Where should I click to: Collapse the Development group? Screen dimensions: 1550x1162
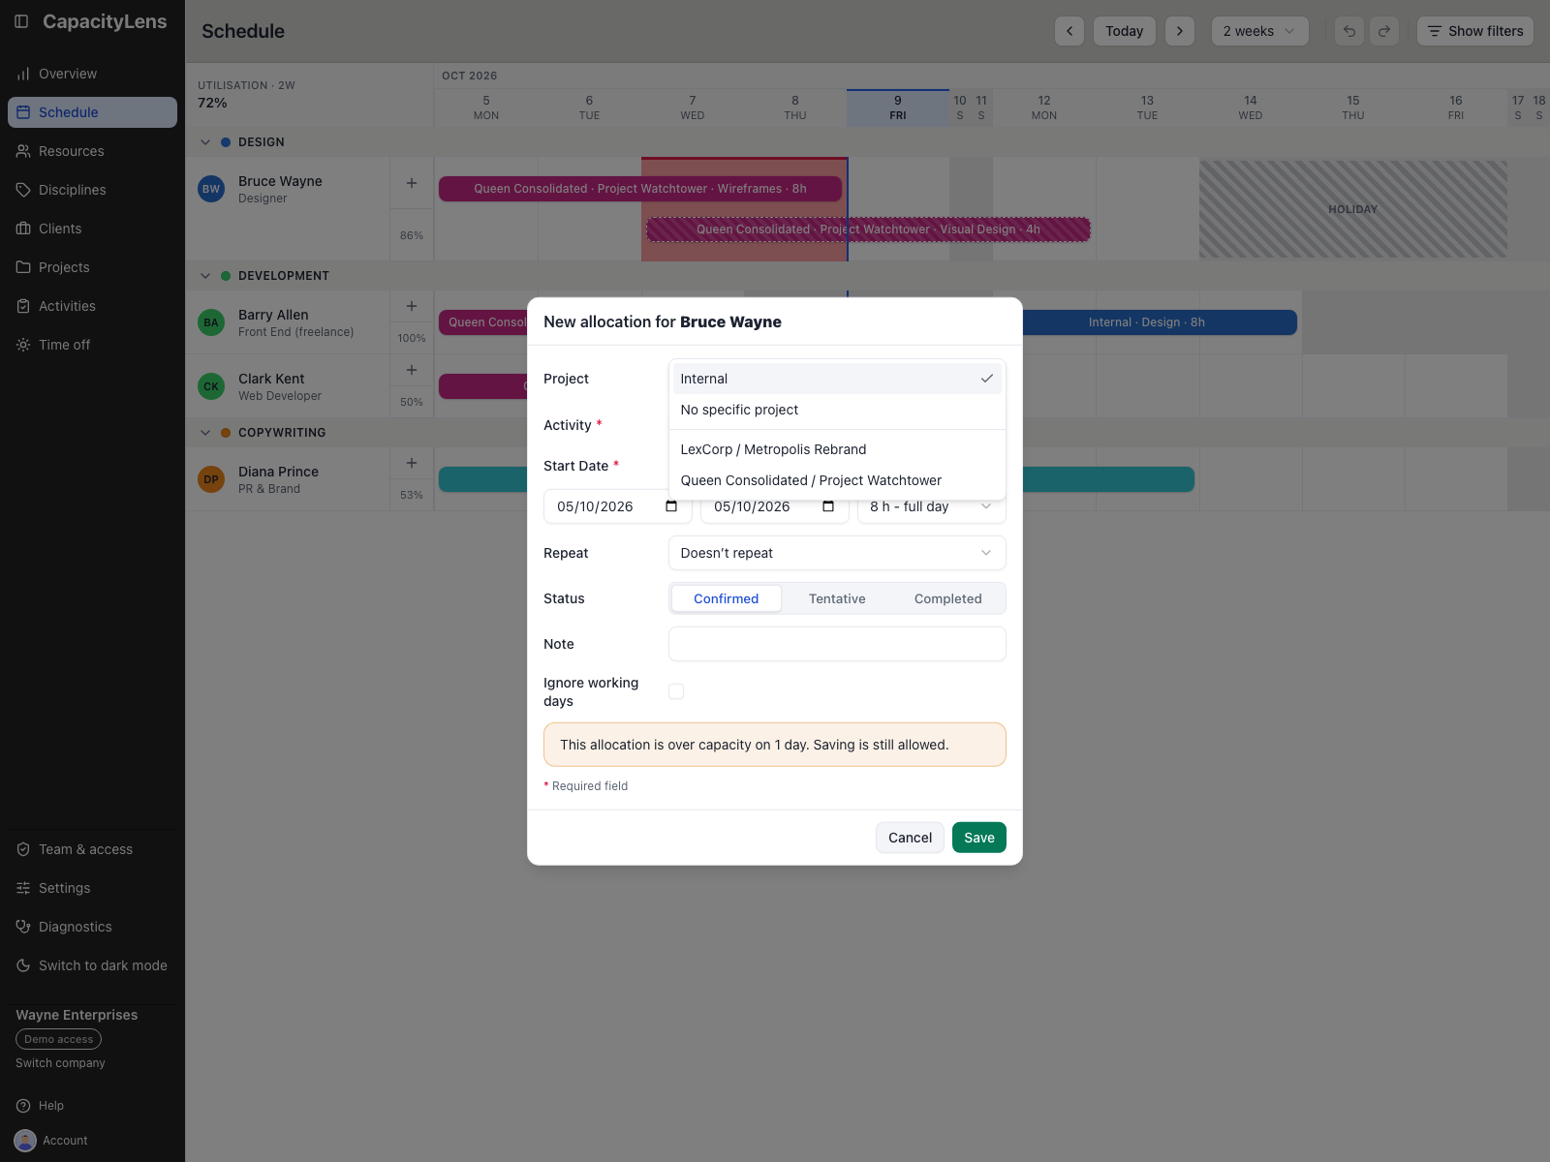pos(205,276)
